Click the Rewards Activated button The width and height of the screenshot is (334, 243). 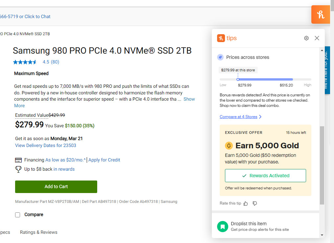pyautogui.click(x=265, y=176)
